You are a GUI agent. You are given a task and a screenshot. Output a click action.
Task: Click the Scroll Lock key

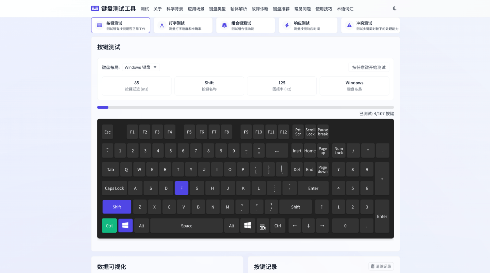click(x=310, y=132)
